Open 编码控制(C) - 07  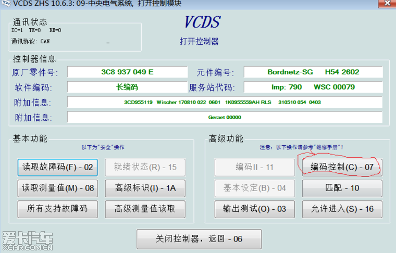[x=342, y=167]
